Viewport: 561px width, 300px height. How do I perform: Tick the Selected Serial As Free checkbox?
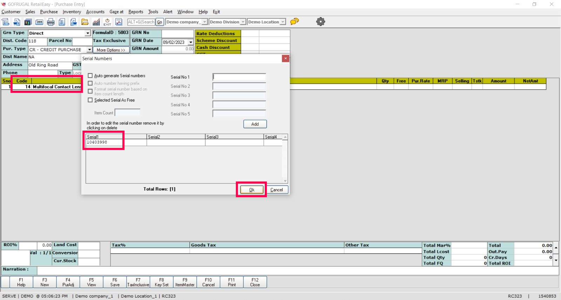(90, 100)
